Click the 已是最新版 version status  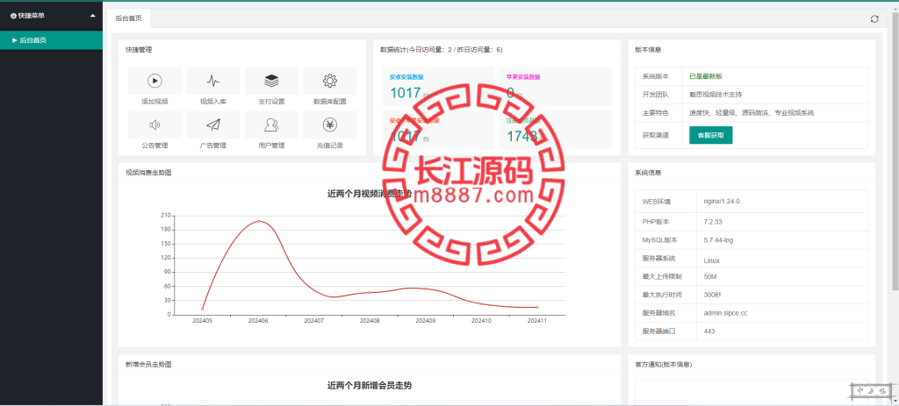(706, 76)
